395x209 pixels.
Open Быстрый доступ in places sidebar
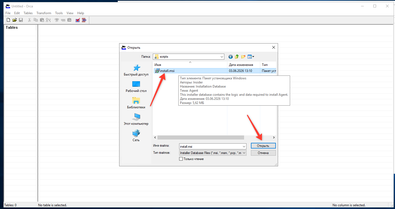[x=136, y=70]
